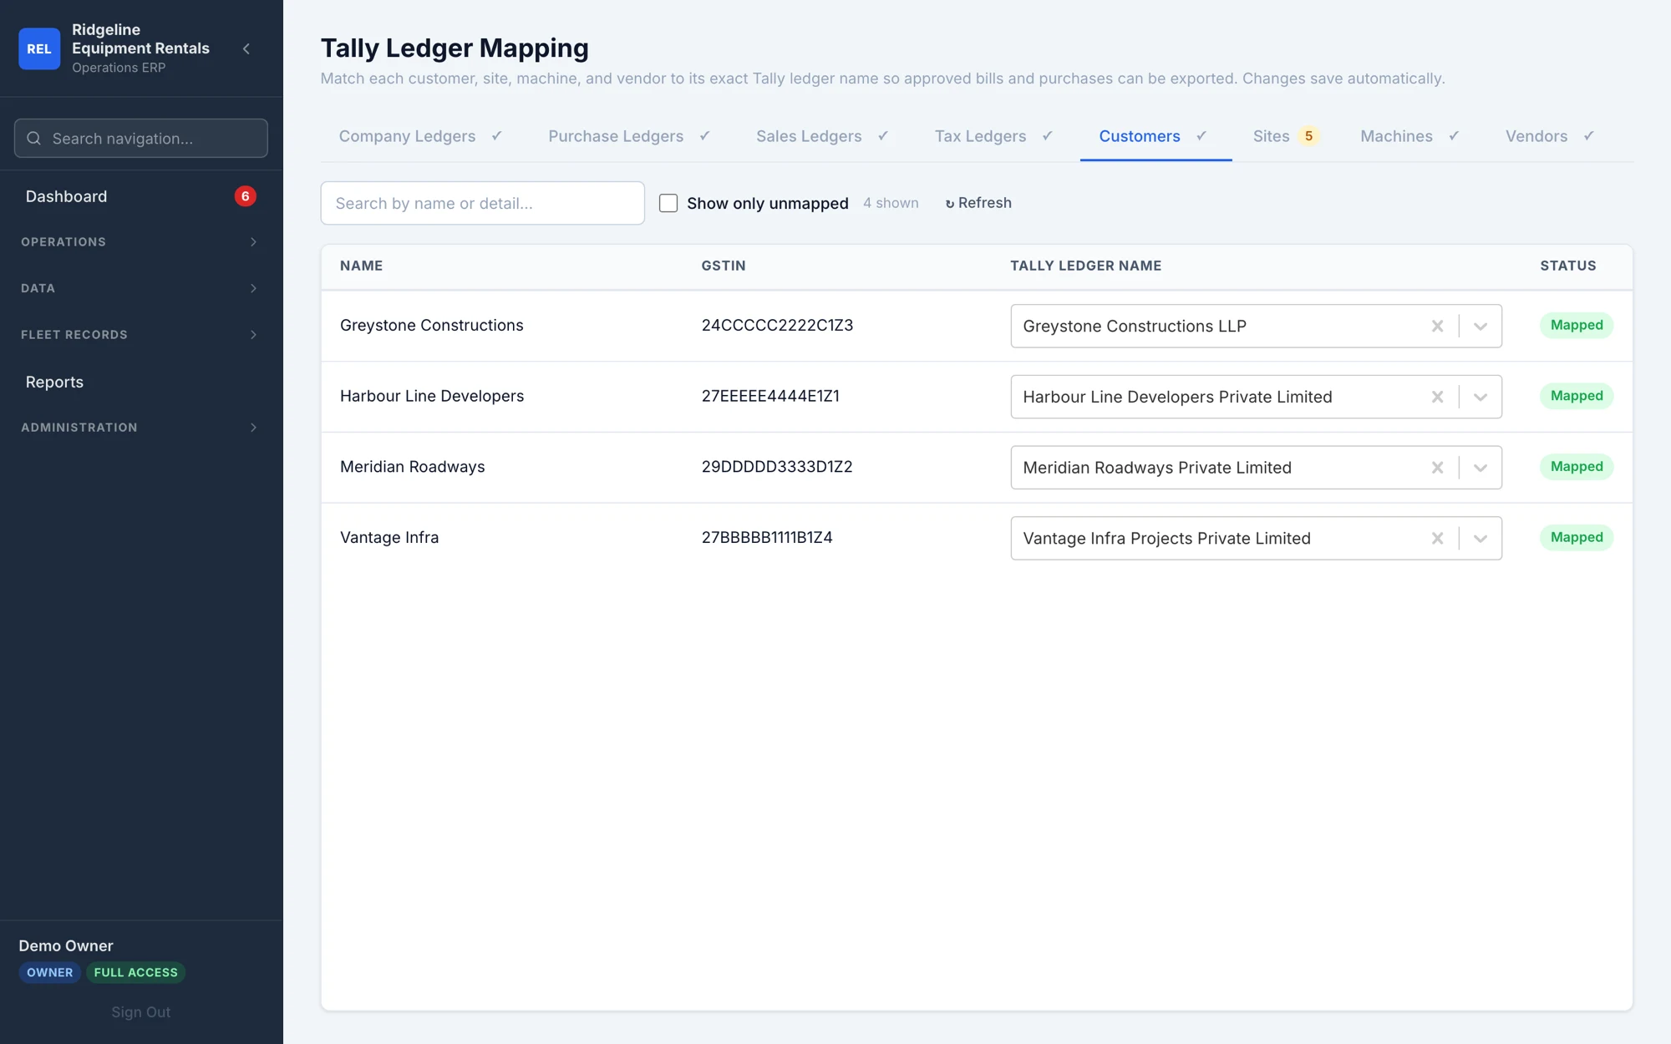This screenshot has width=1671, height=1044.
Task: Click Sign Out
Action: pos(140,1012)
